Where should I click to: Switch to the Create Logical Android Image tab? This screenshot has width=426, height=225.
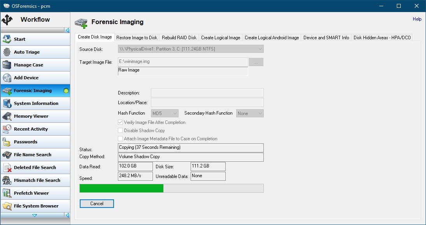272,38
